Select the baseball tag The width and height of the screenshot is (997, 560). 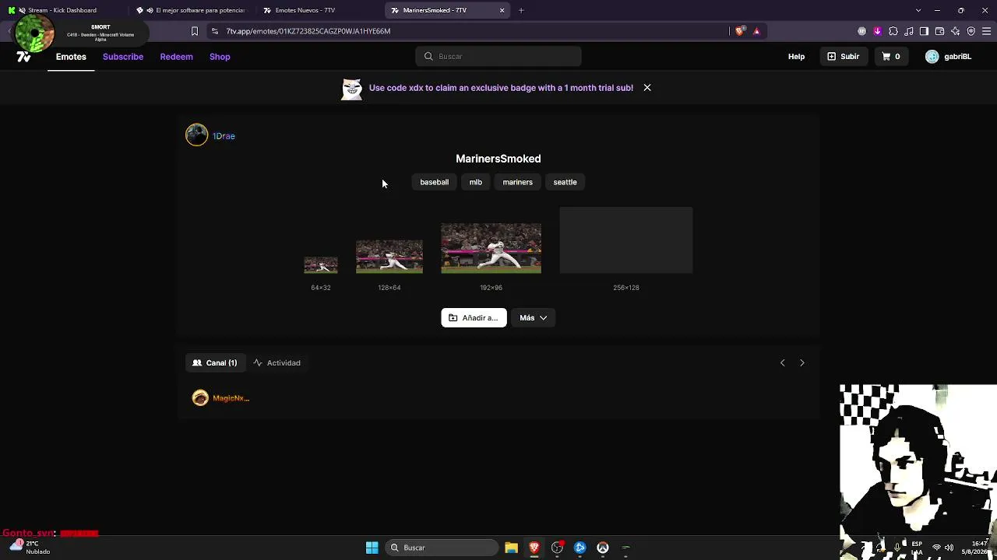(435, 182)
